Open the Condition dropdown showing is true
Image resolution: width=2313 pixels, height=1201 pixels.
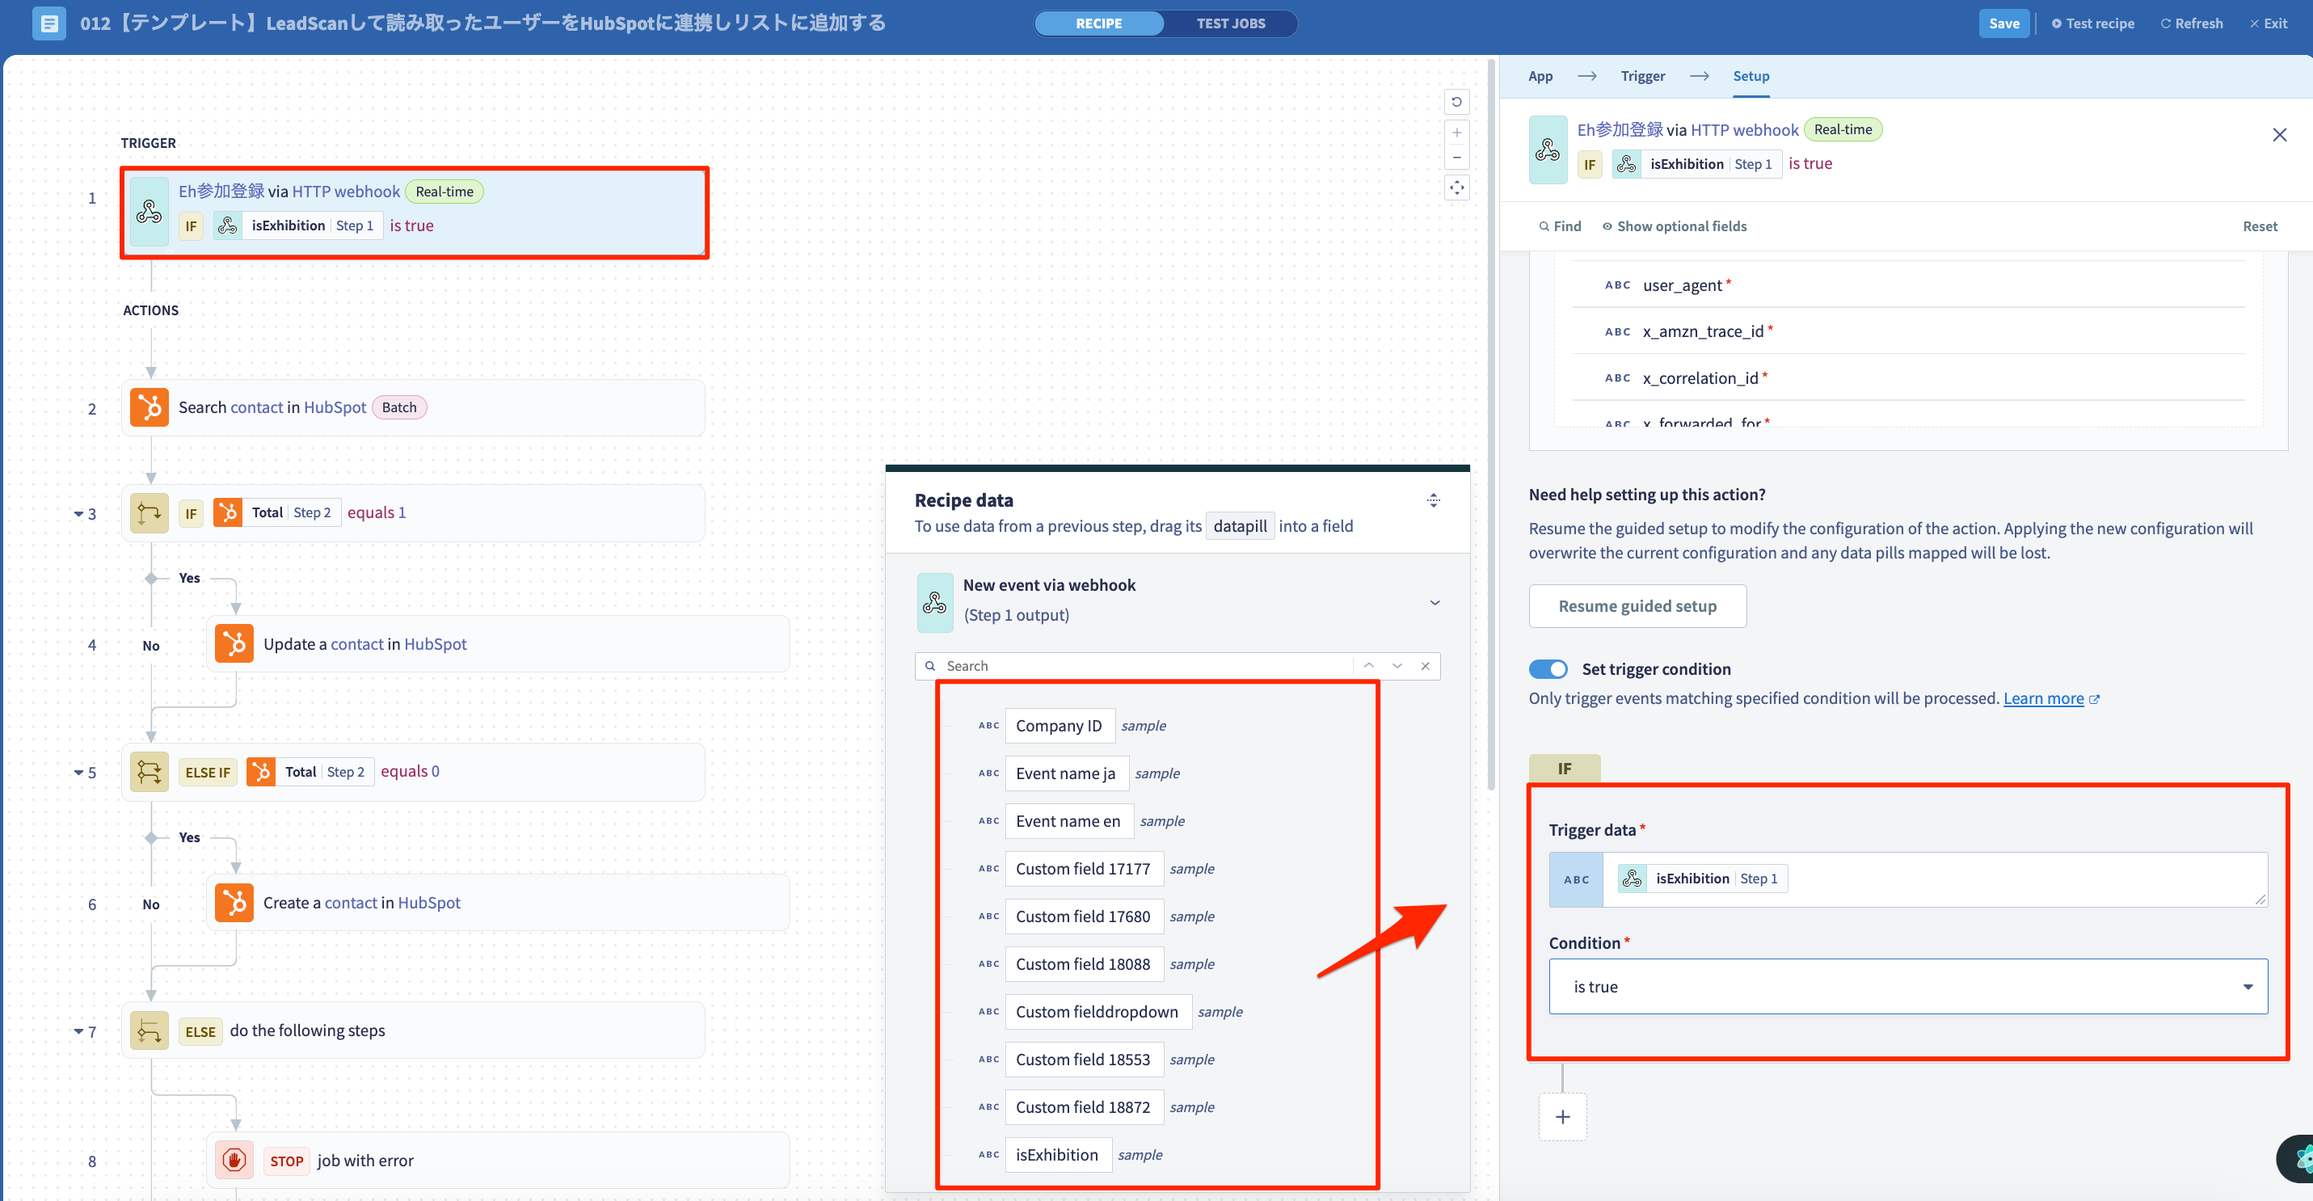click(1908, 987)
